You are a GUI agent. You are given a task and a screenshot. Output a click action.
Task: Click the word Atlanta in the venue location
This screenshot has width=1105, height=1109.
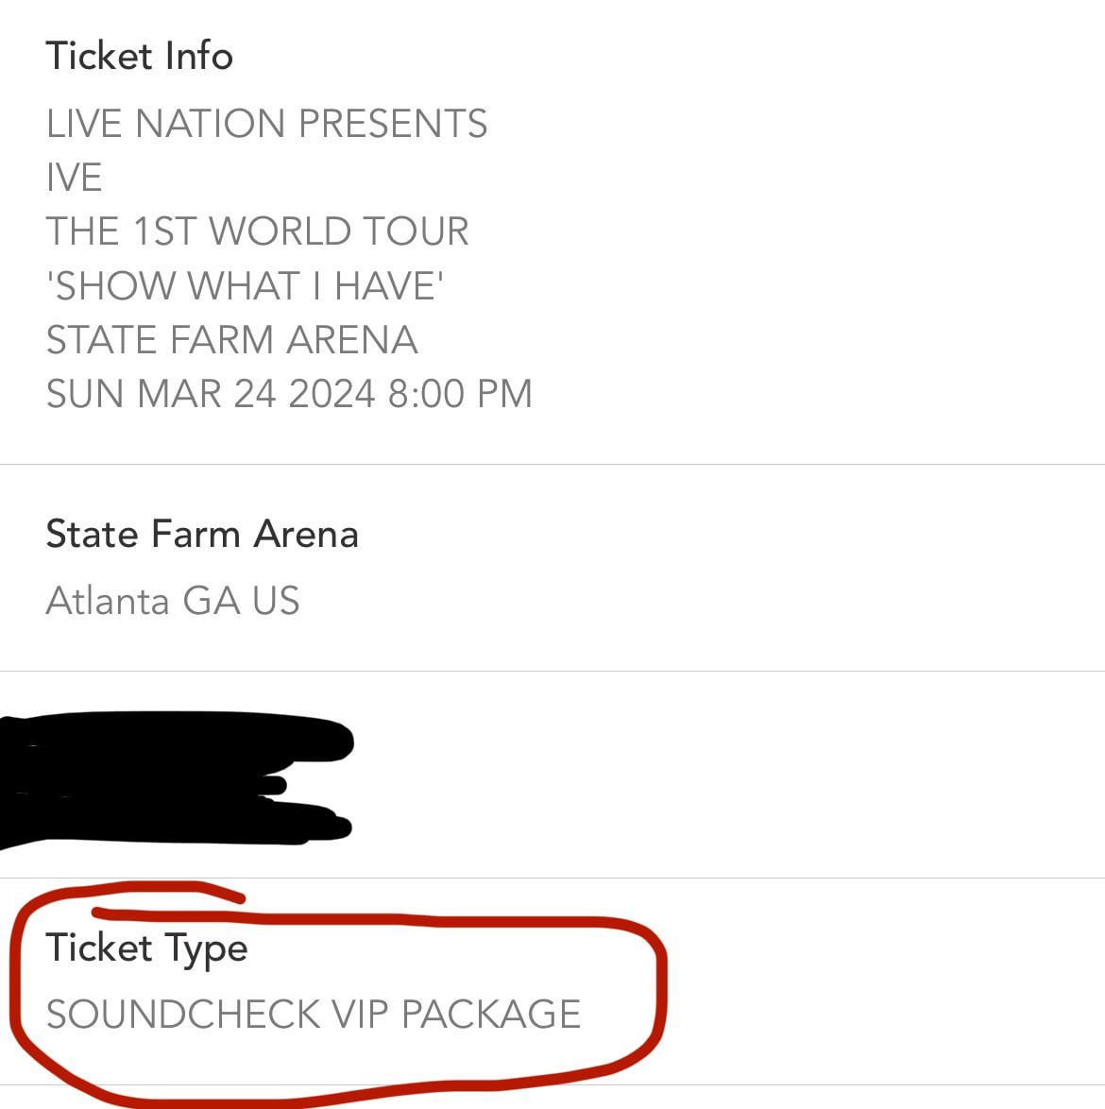click(x=108, y=601)
